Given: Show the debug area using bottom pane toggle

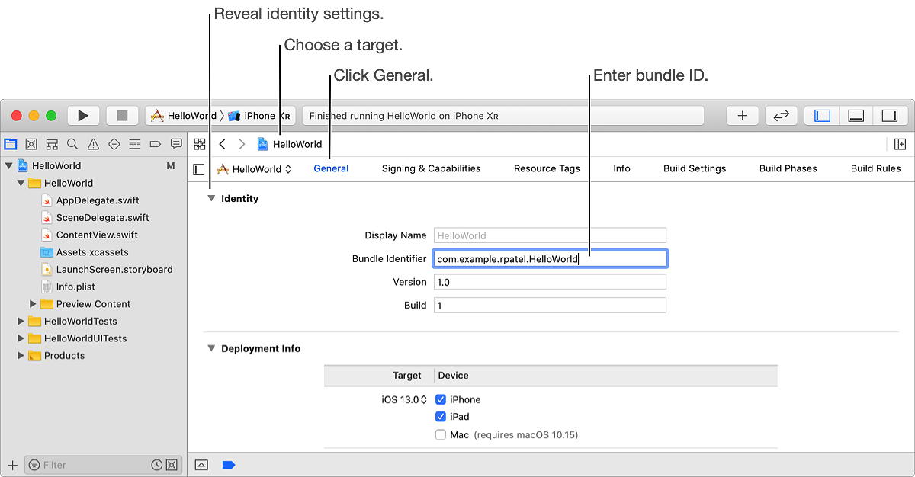Looking at the screenshot, I should [x=856, y=116].
